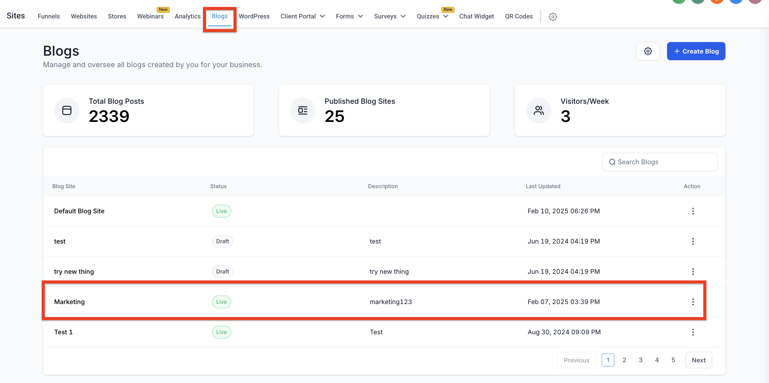Switch to the WordPress tab
Viewport: 769px width, 383px height.
point(254,16)
